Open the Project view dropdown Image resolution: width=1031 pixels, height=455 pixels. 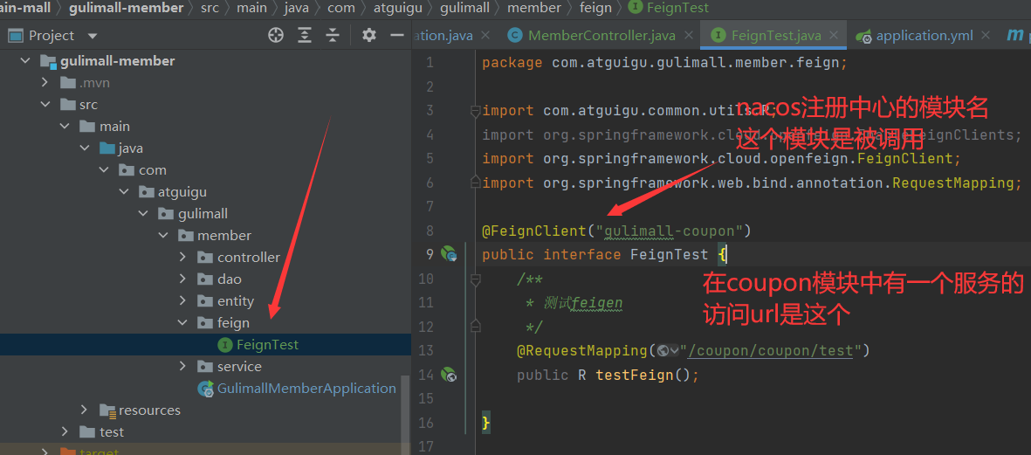pos(93,36)
